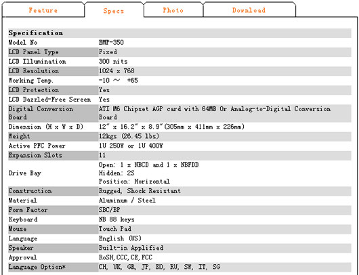
Task: Select the Touch Pad mouse value
Action: [115, 229]
